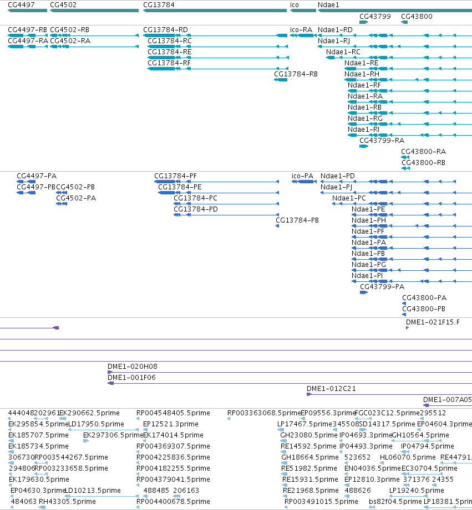This screenshot has width=472, height=510.
Task: Click EST RP004548405.5prime
Action: coord(173,413)
